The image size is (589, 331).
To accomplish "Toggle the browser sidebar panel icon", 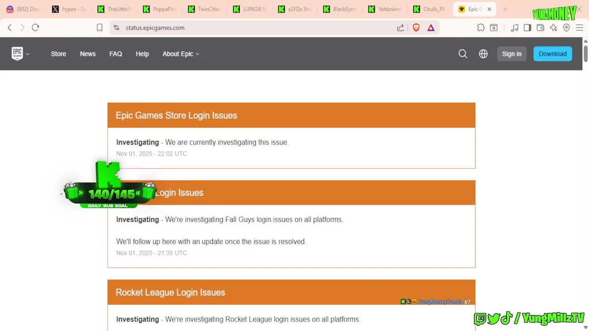I will coord(527,28).
